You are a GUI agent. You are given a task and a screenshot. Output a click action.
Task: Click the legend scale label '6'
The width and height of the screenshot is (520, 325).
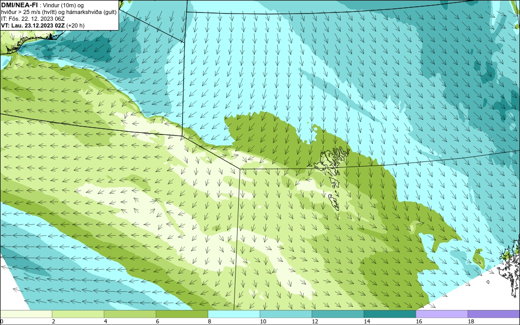pos(158,321)
